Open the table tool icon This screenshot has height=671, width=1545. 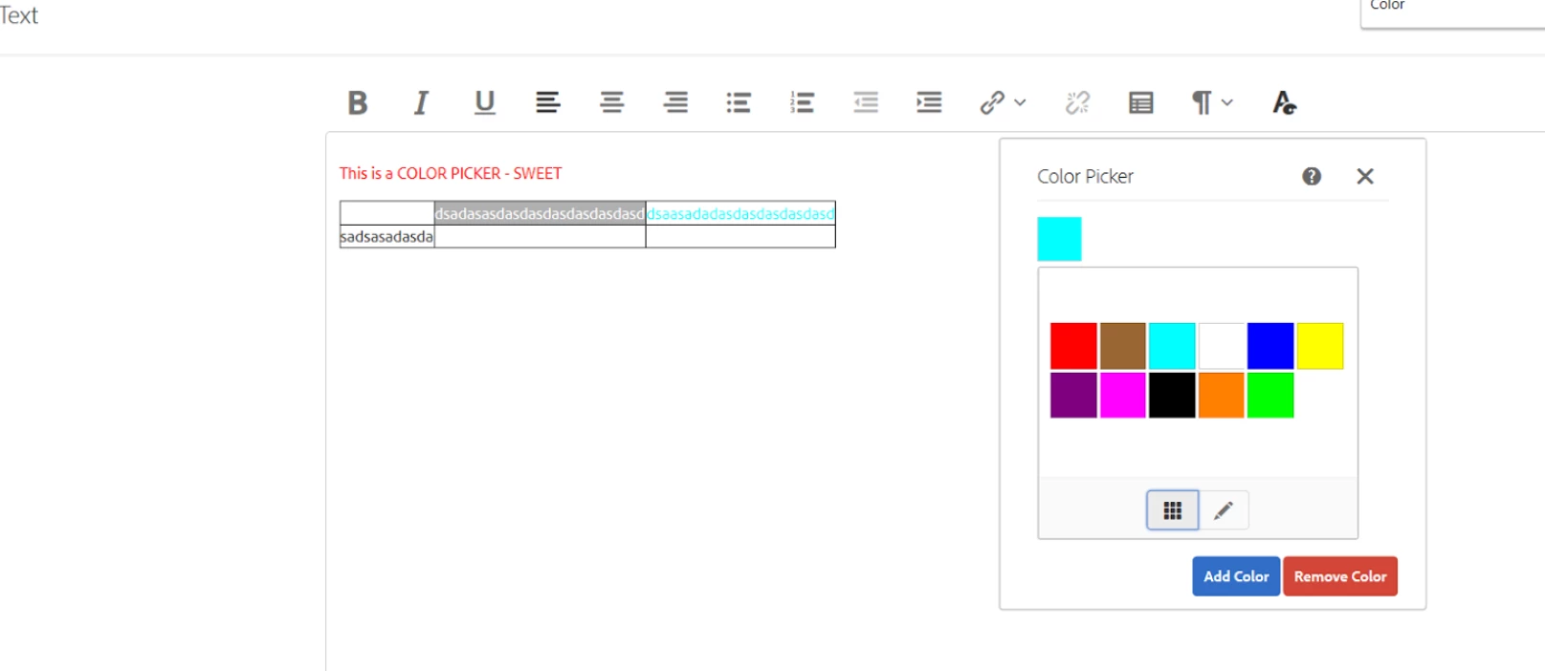coord(1141,102)
